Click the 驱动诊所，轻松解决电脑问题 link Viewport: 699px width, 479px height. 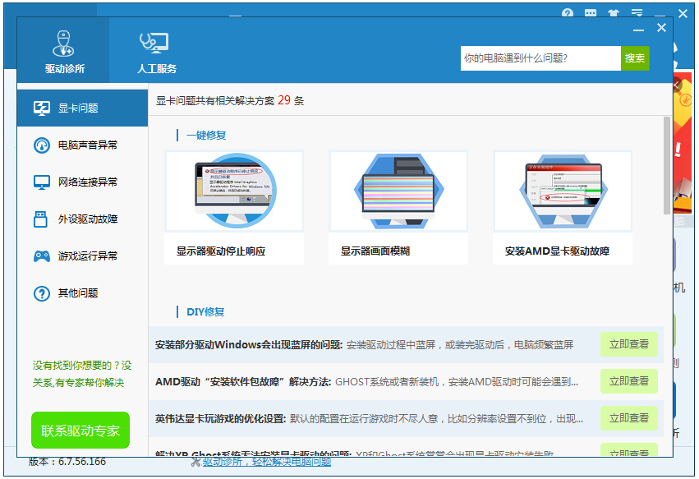tap(267, 462)
